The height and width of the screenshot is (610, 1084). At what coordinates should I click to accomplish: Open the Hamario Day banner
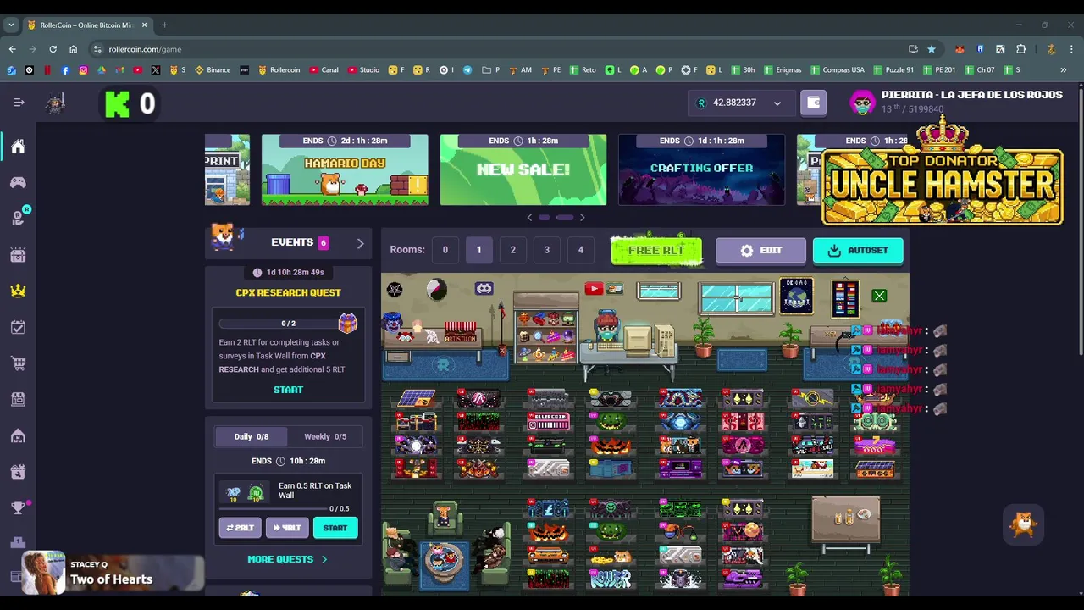coord(345,169)
